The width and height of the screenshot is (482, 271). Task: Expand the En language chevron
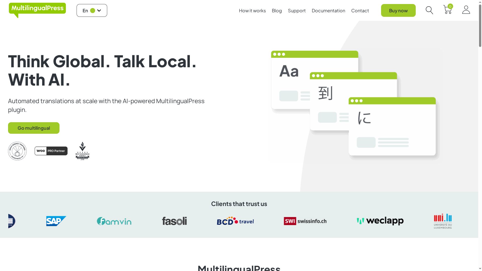click(x=99, y=10)
